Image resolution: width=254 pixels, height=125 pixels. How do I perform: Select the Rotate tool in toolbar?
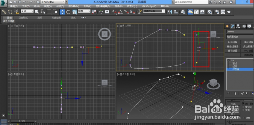[68, 12]
